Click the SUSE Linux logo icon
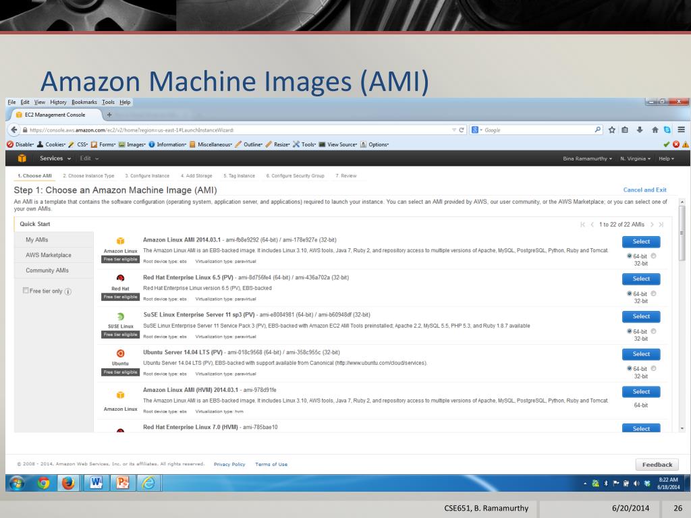Screen dimensions: 691x518 click(x=120, y=316)
